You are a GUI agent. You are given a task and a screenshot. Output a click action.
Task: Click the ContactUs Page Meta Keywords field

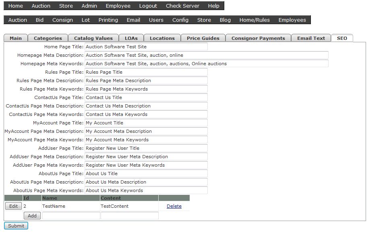[x=146, y=114]
